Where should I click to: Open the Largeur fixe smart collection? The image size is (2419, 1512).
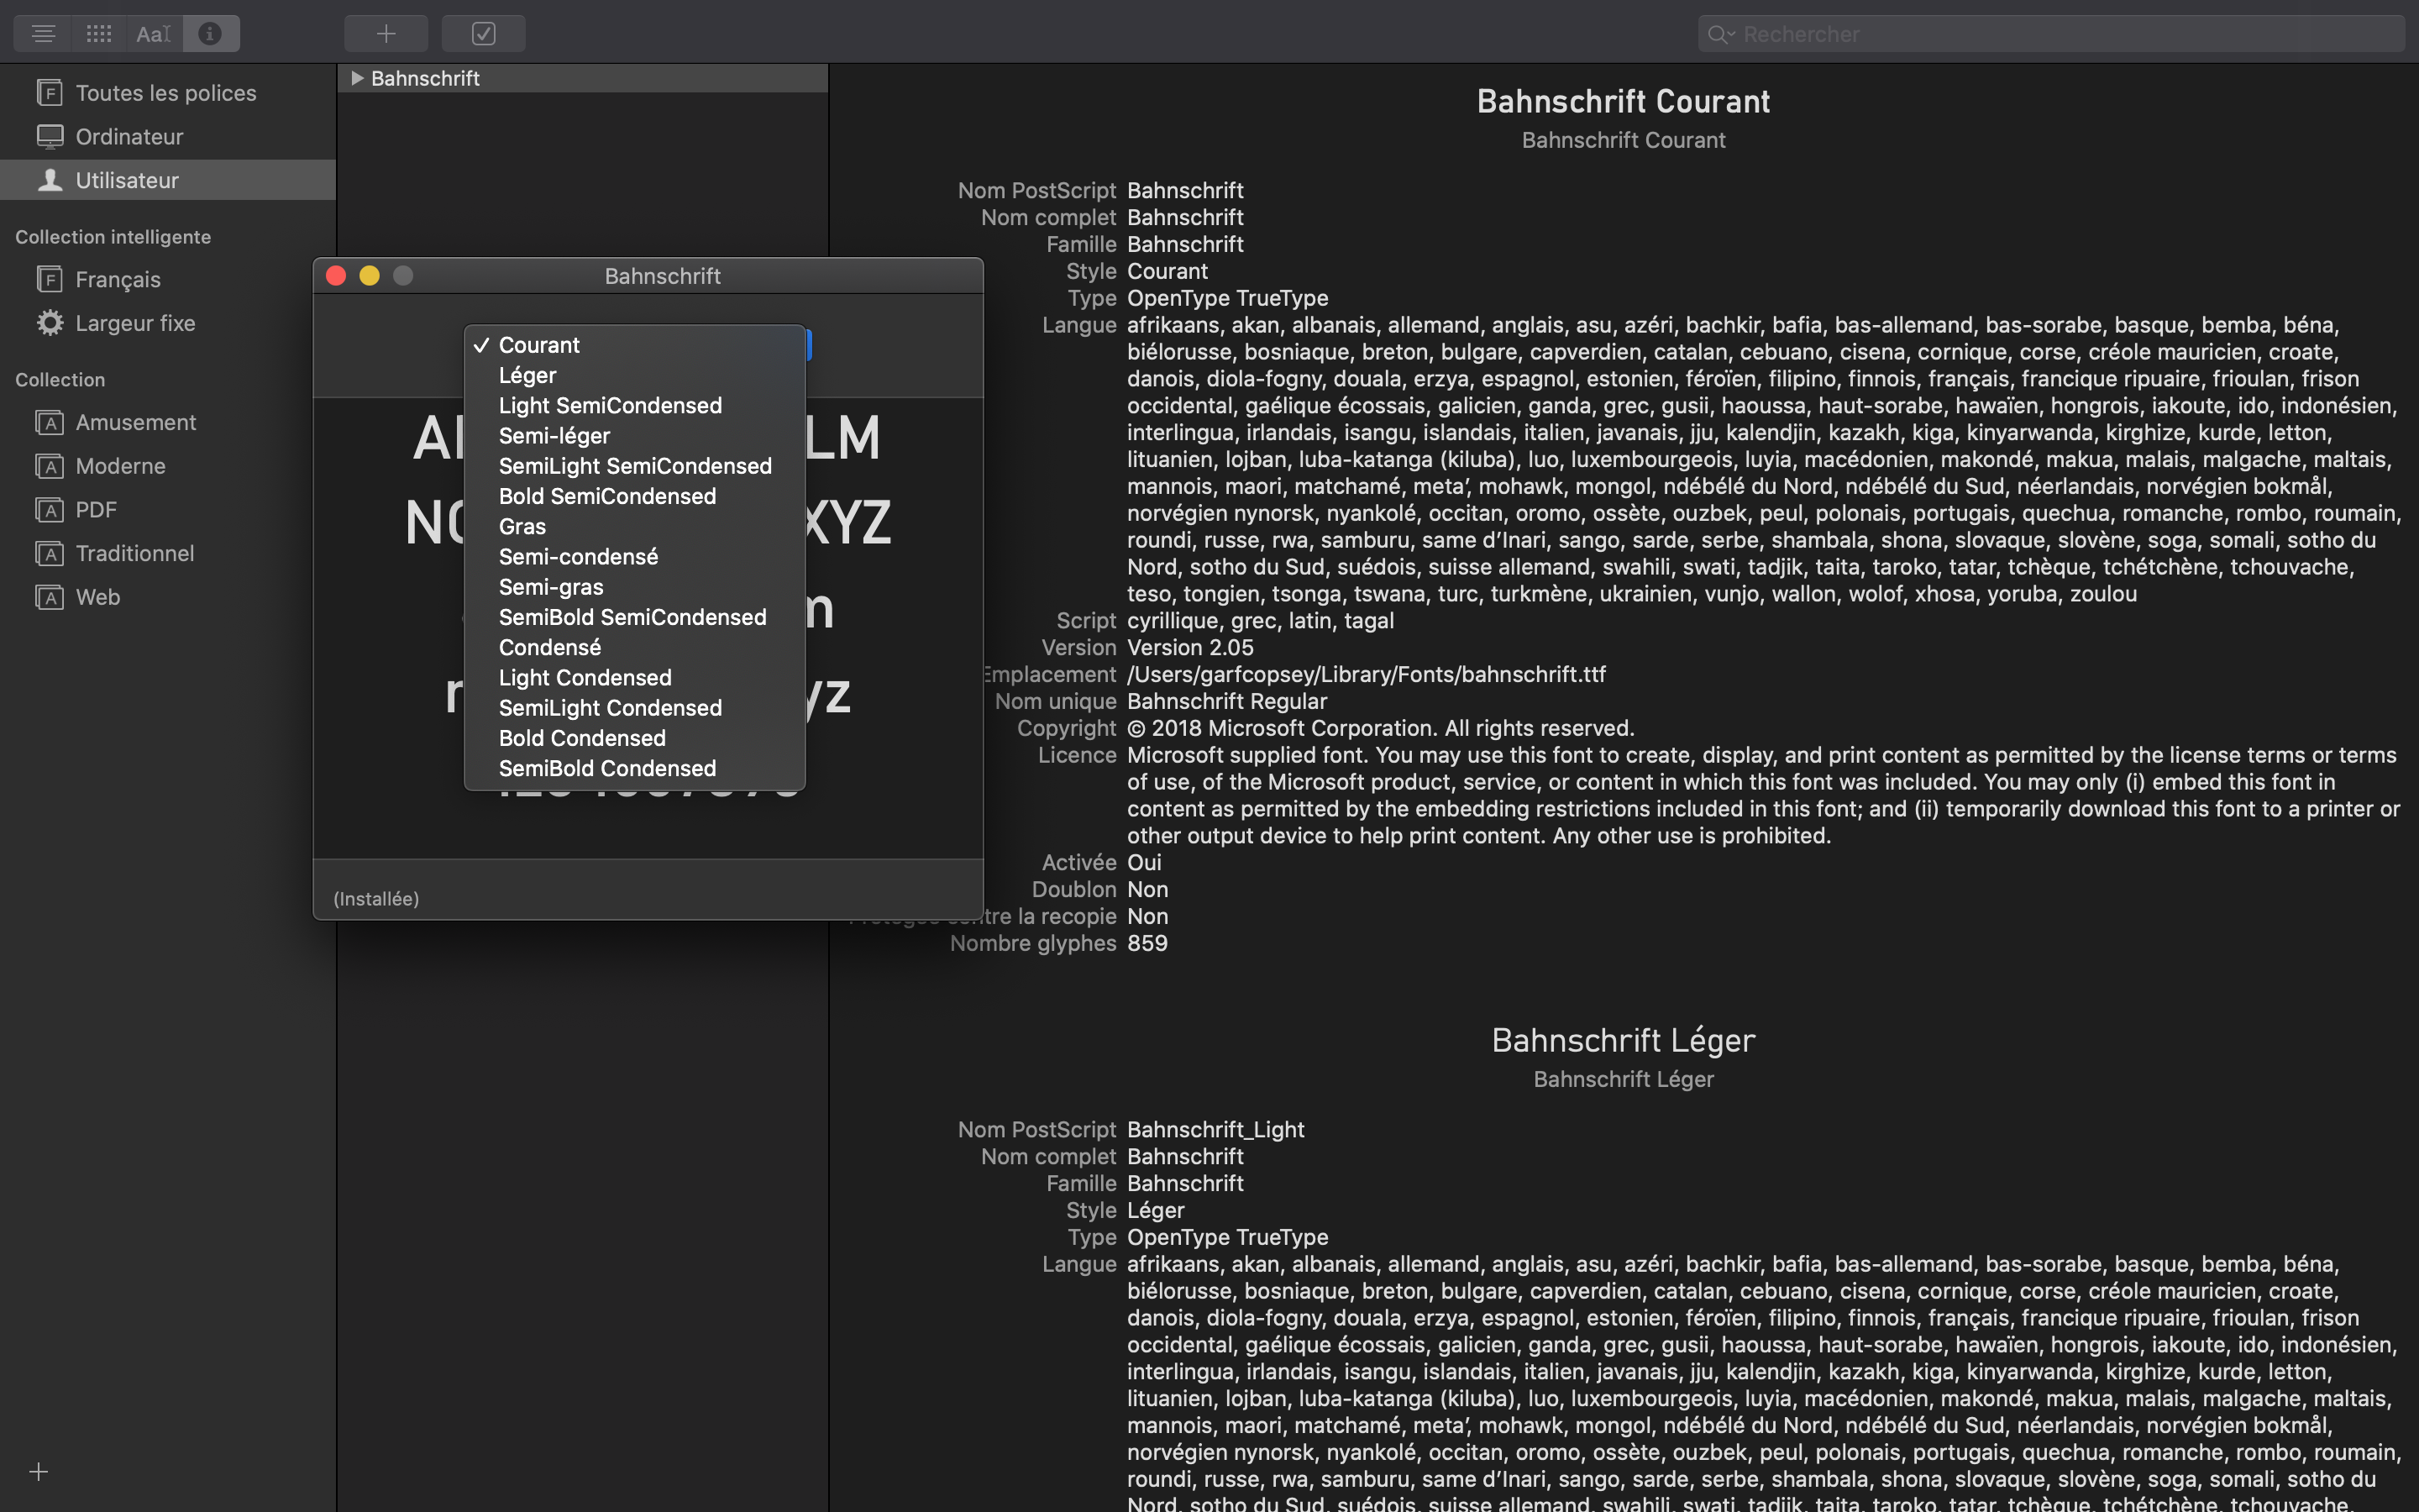pyautogui.click(x=135, y=323)
